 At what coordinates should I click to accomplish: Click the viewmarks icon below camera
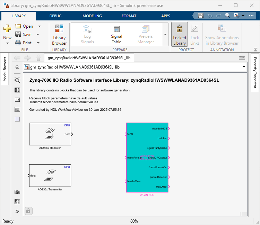pos(17,201)
